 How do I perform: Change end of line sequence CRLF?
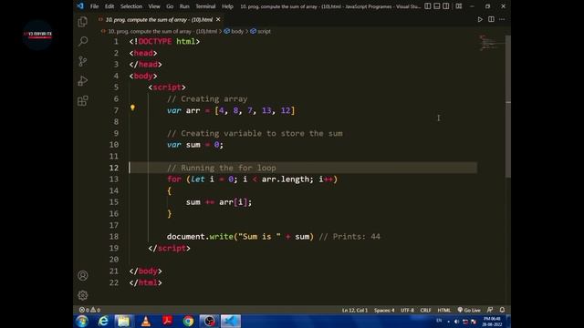click(425, 310)
